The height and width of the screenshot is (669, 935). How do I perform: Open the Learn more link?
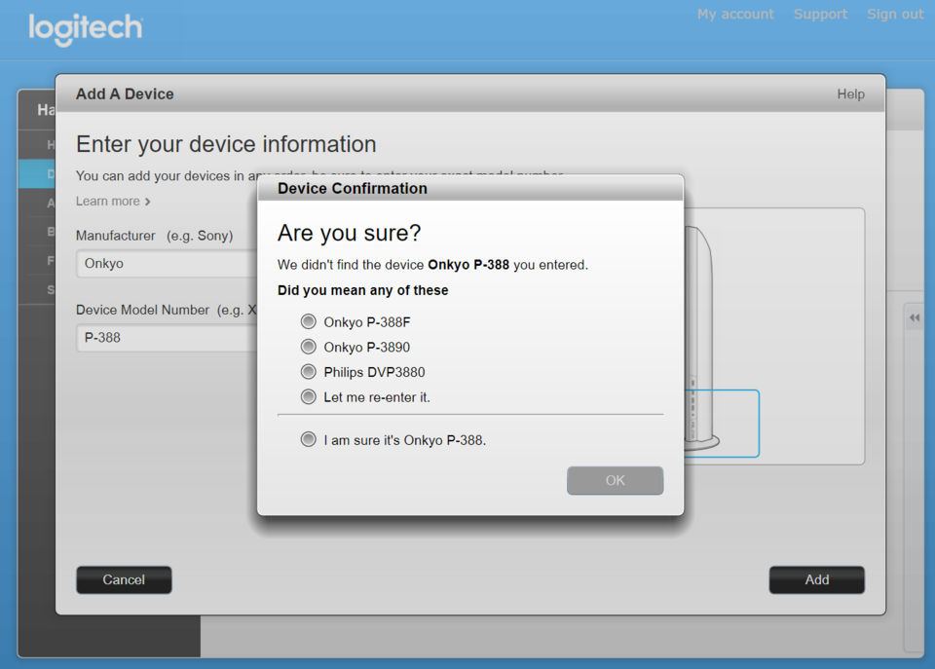tap(108, 202)
